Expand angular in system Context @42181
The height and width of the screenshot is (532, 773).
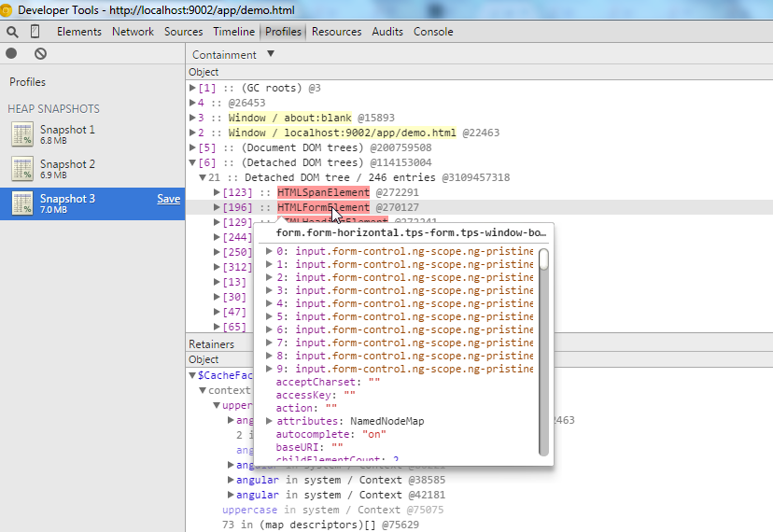(x=231, y=495)
